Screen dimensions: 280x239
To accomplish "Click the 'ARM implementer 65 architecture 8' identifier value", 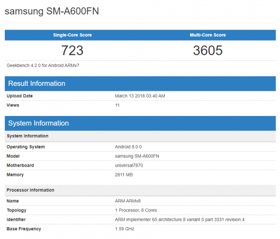I will click(179, 220).
